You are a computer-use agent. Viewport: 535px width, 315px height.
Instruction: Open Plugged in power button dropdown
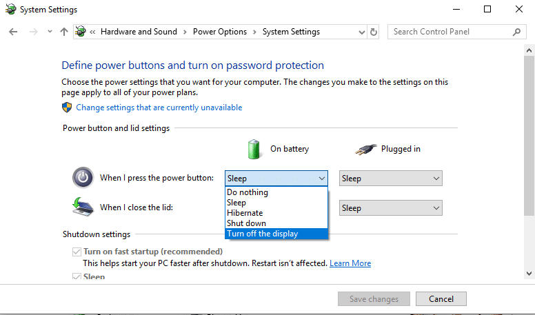tap(390, 179)
